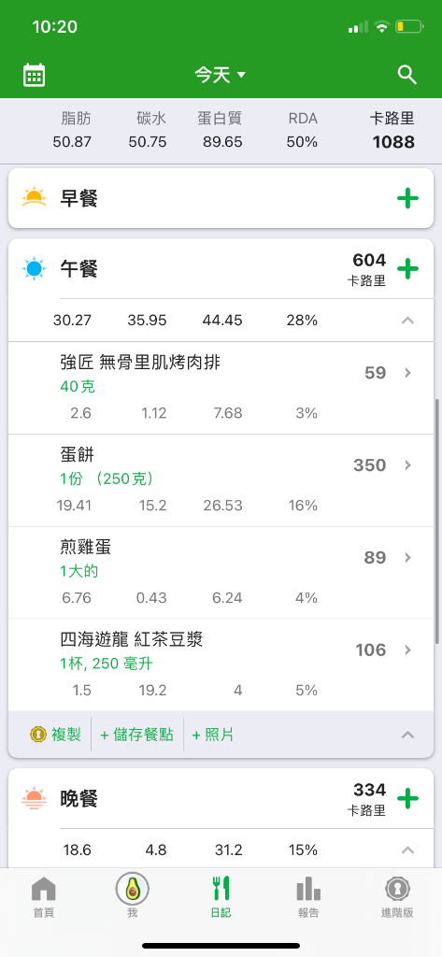Image resolution: width=442 pixels, height=957 pixels.
Task: Add food to 早餐 with plus icon
Action: click(407, 198)
